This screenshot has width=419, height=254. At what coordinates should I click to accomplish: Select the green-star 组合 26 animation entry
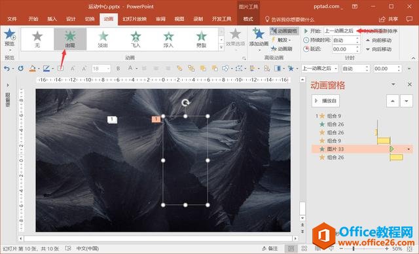pos(362,124)
